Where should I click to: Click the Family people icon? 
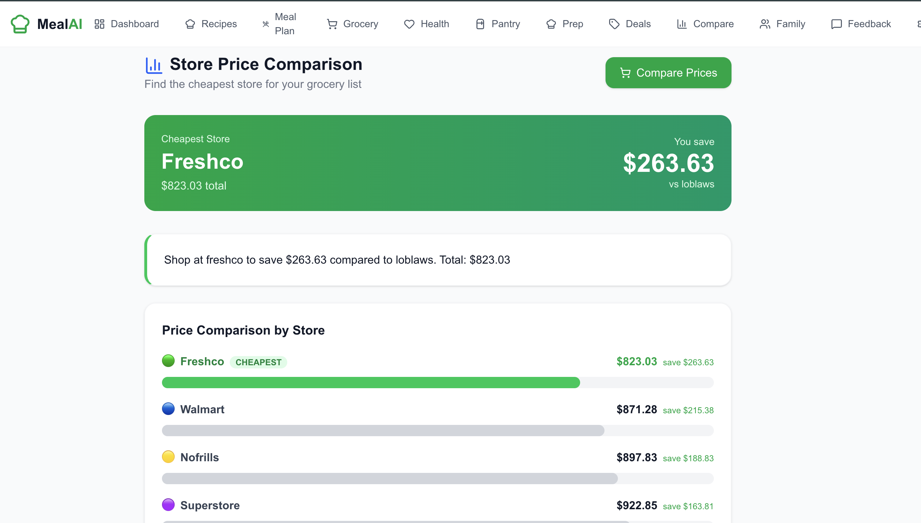pos(765,24)
